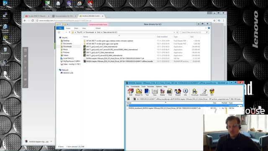Image resolution: width=268 pixels, height=151 pixels.
Task: Open WinRAR Help menu
Action: click(x=165, y=86)
